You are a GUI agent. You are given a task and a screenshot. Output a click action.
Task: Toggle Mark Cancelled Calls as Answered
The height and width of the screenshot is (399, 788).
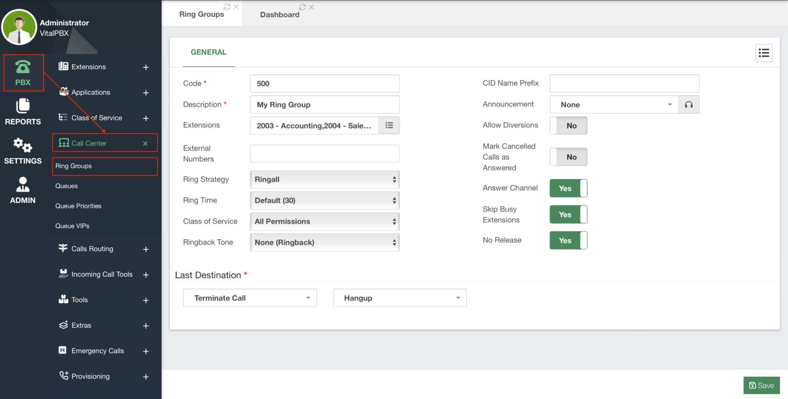click(x=568, y=157)
